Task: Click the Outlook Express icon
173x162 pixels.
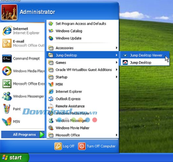Action: pyautogui.click(x=51, y=99)
